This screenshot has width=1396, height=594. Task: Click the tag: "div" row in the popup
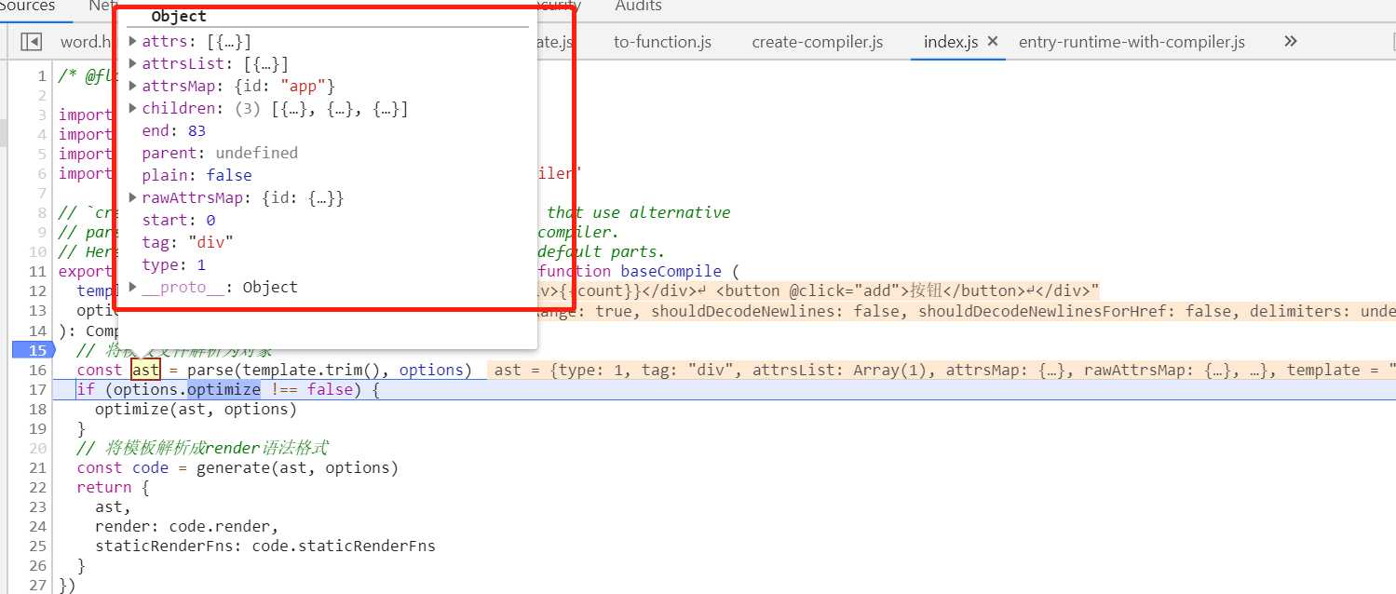coord(187,242)
